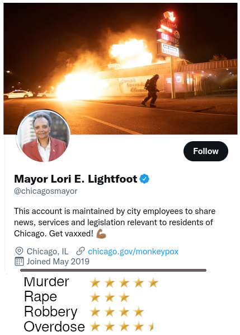Click the blue verified checkmark badge

[x=144, y=179]
